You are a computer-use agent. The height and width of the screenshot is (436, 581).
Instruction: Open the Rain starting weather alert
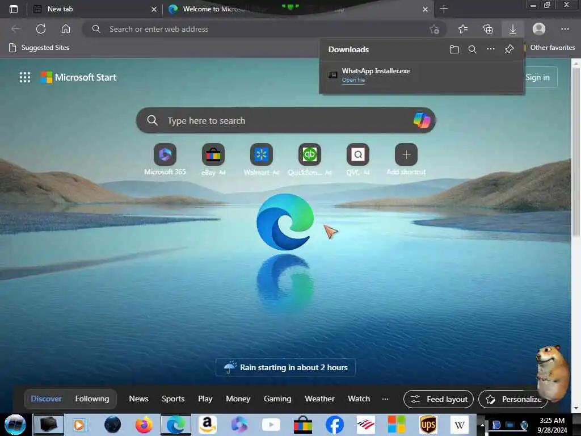286,367
